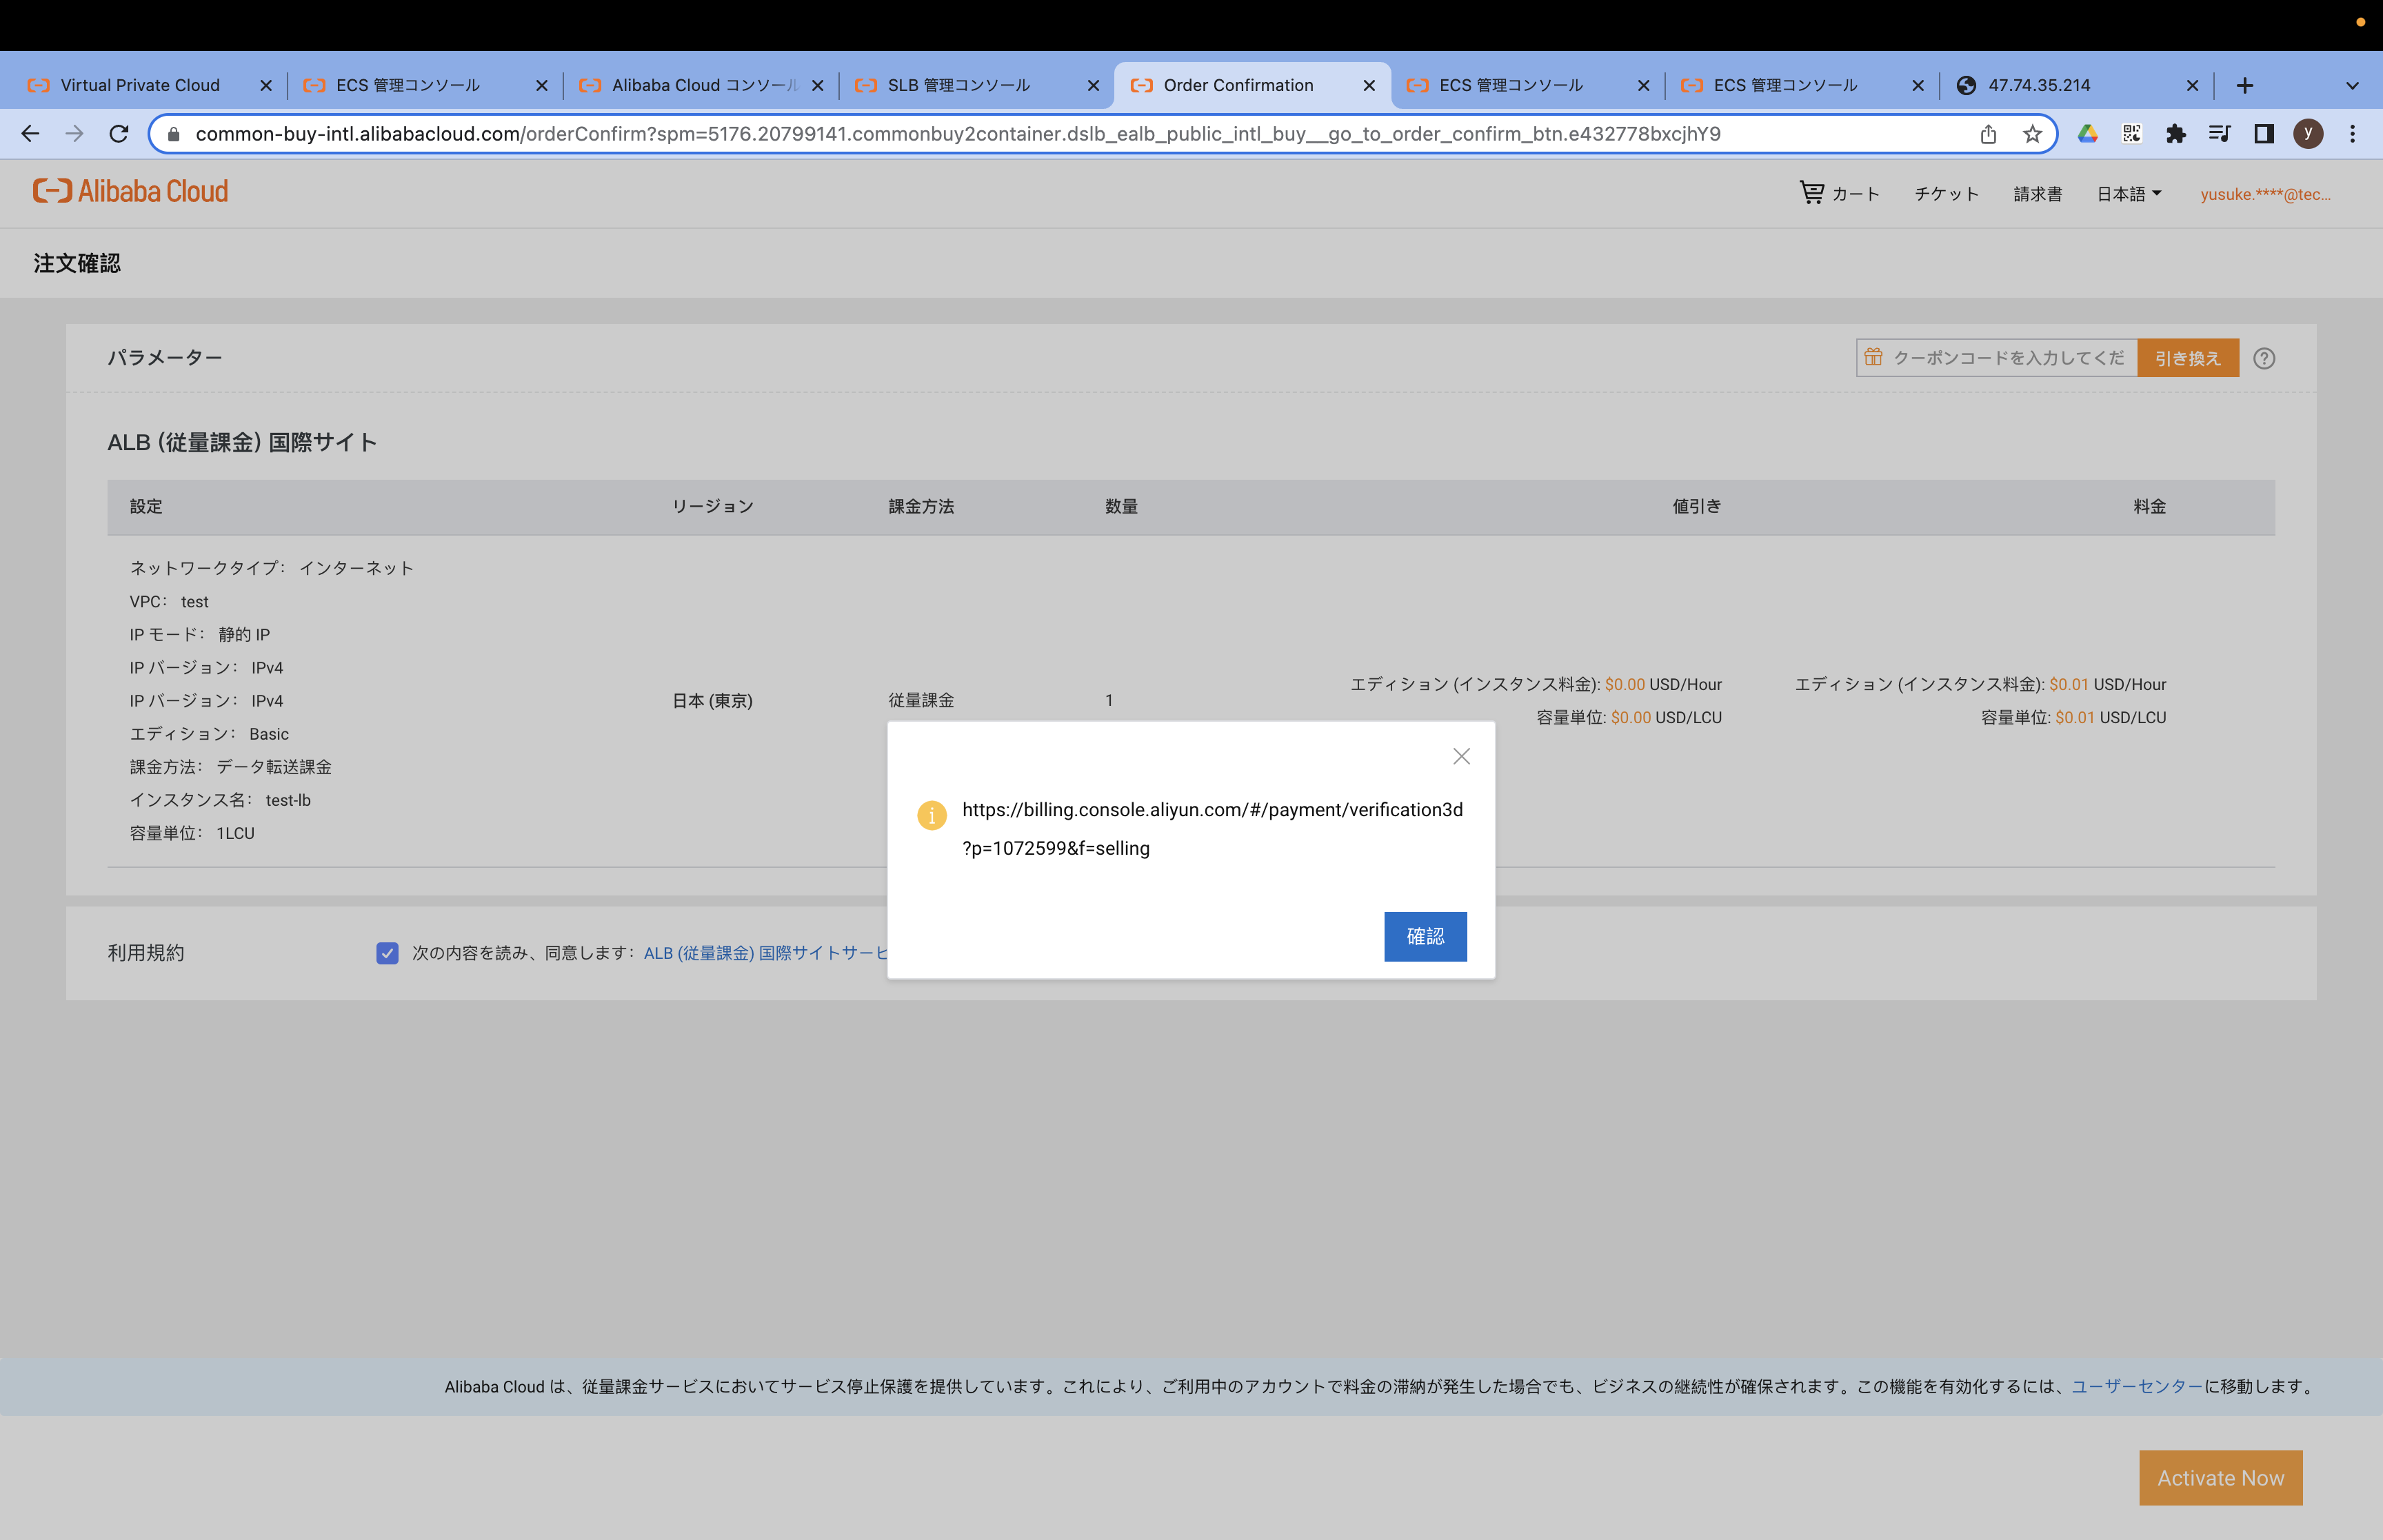Switch to the SLB 管理コンソール tab
The height and width of the screenshot is (1540, 2383).
957,85
